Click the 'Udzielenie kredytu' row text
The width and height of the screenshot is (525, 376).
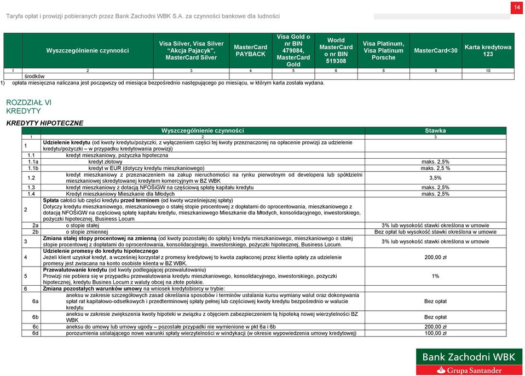[x=198, y=146]
